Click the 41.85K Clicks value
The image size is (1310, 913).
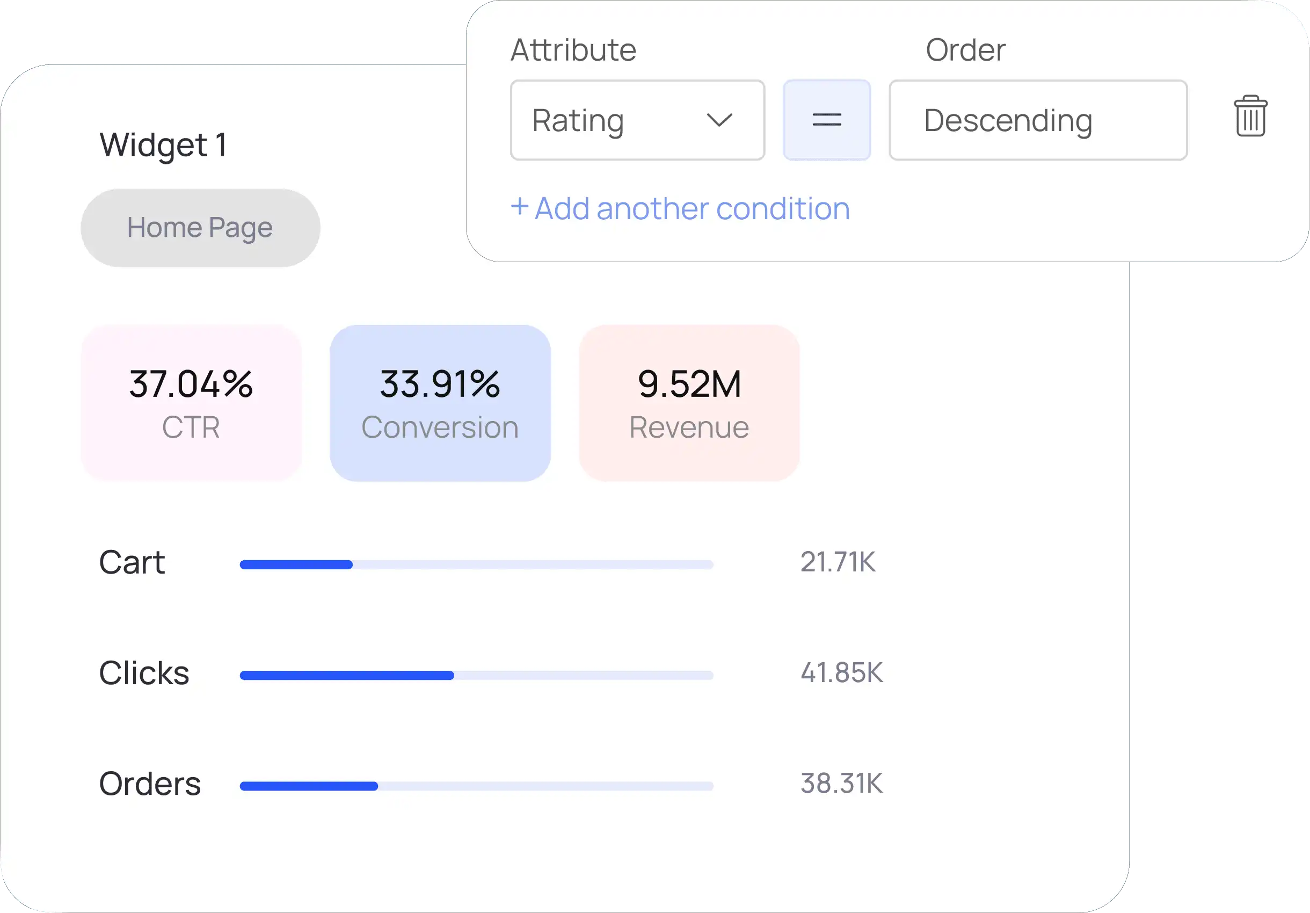(841, 673)
